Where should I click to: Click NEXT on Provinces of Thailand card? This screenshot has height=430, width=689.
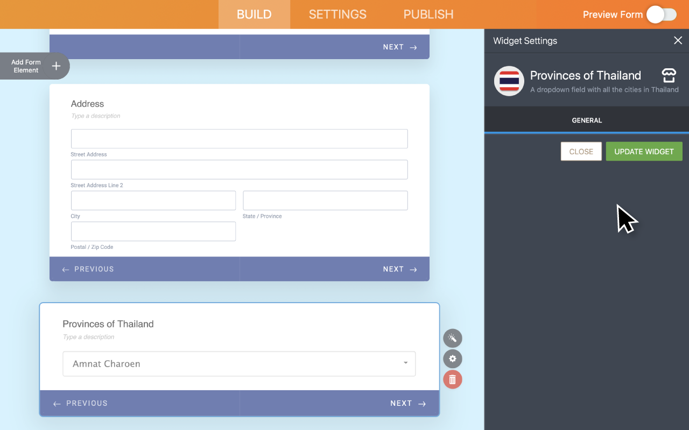(x=407, y=404)
